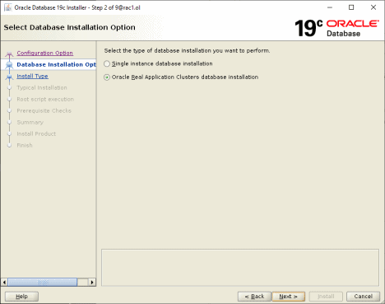Cancel the Oracle installer

[363, 297]
